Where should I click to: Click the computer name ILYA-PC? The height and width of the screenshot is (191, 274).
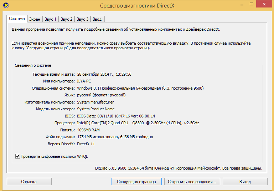point(84,81)
